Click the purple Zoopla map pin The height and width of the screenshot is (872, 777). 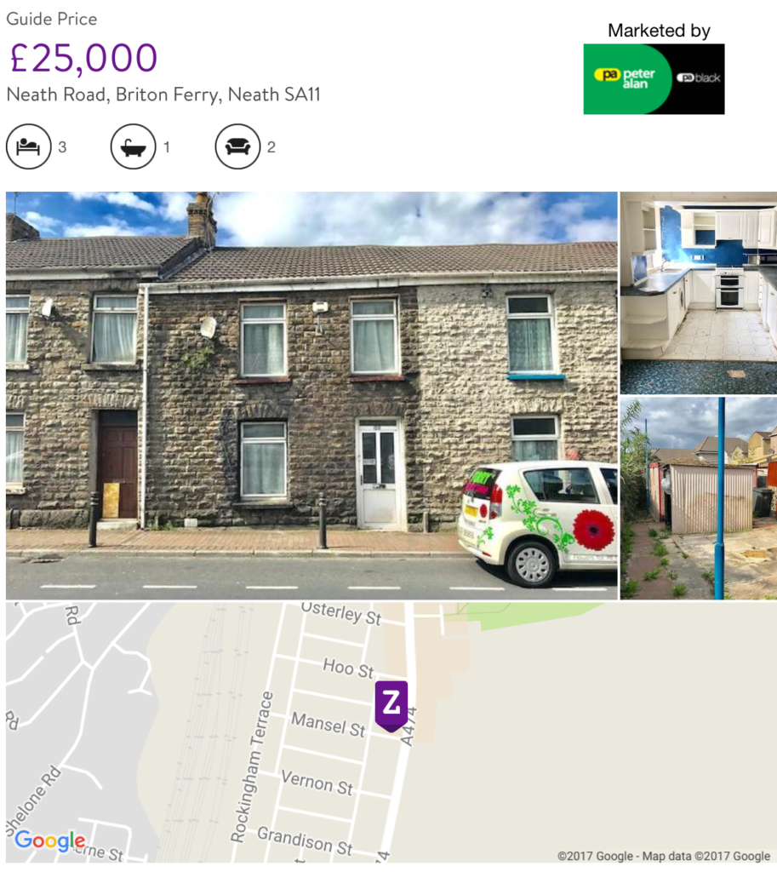click(391, 706)
